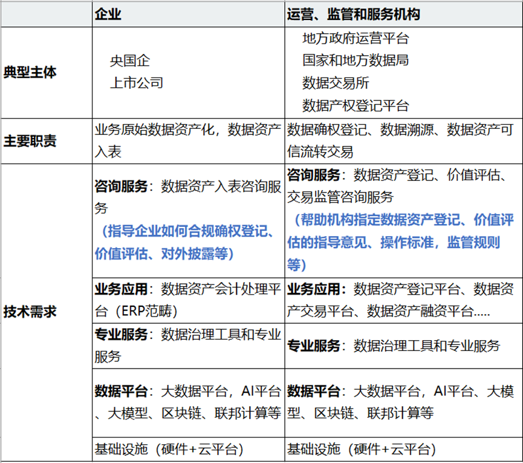The height and width of the screenshot is (463, 523).
Task: Select 地方政府运营平台 in the table
Action: coord(356,39)
